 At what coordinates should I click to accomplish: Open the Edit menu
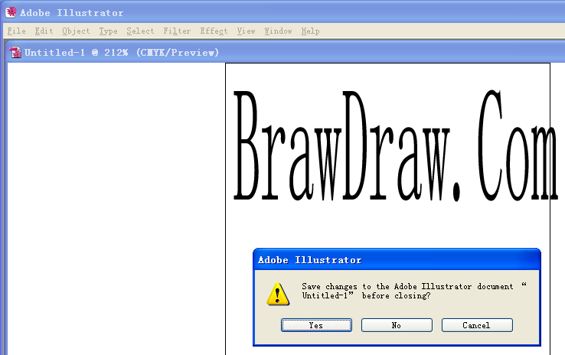44,31
